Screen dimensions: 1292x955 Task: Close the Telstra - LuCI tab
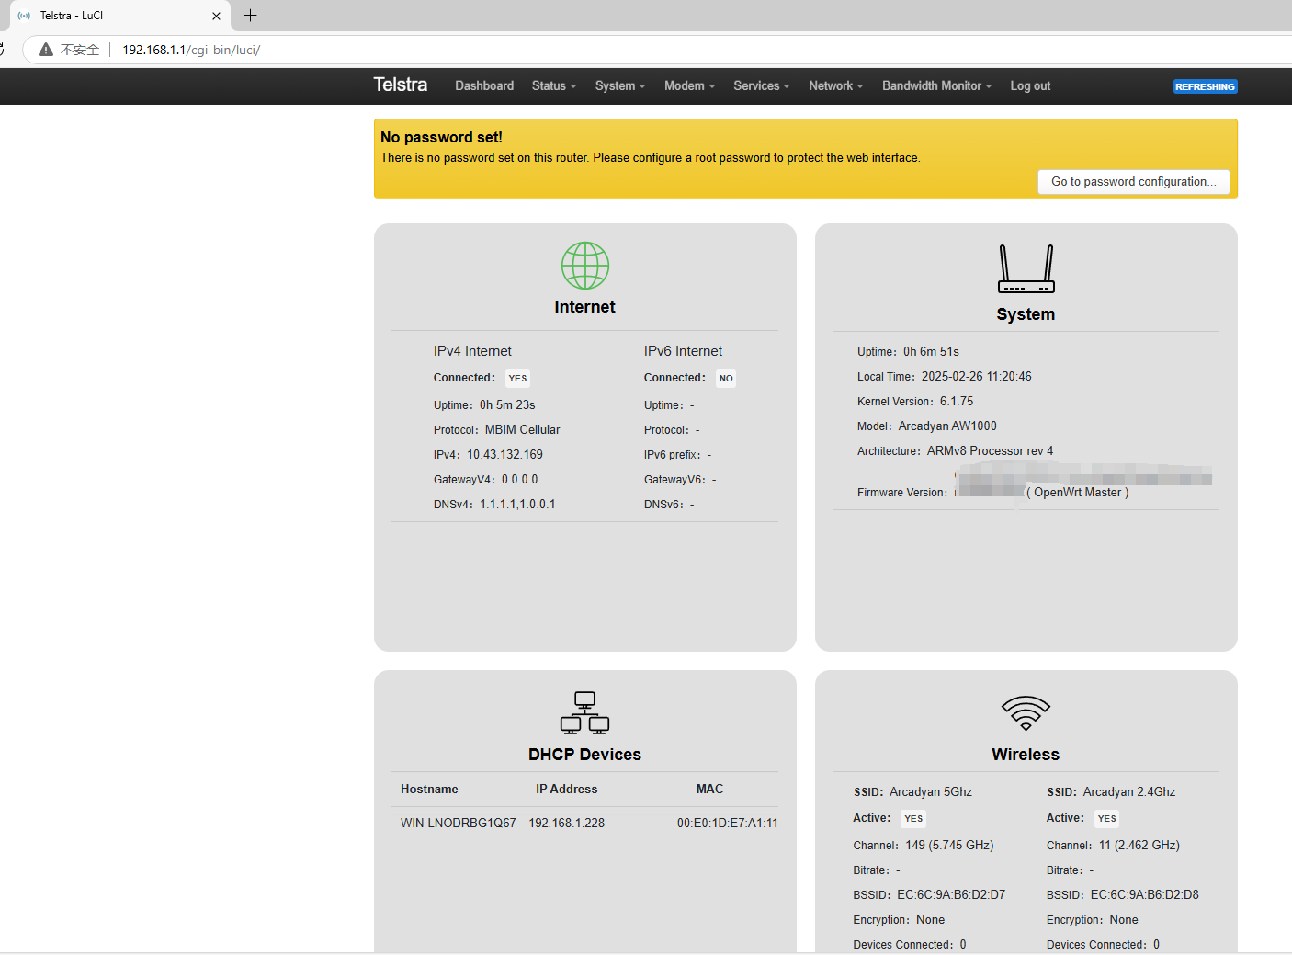pyautogui.click(x=216, y=16)
